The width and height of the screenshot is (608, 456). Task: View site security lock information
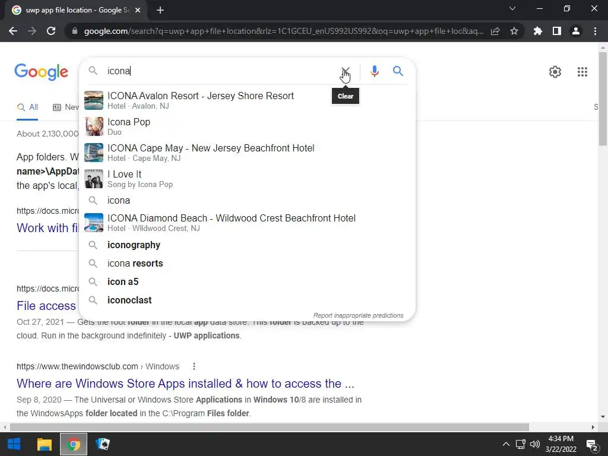pos(75,31)
